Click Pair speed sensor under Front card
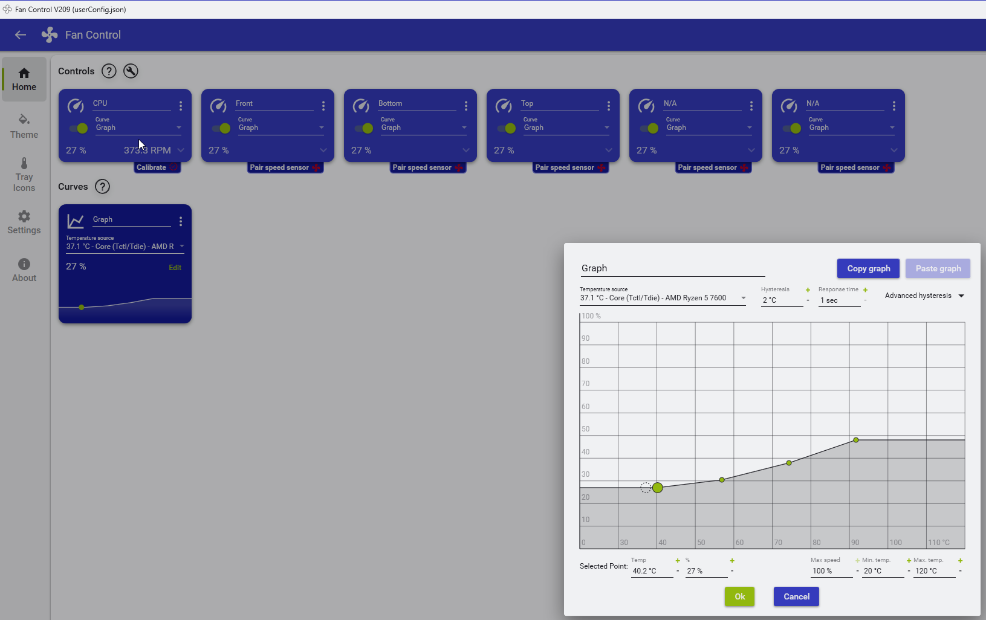Image resolution: width=986 pixels, height=620 pixels. point(285,167)
